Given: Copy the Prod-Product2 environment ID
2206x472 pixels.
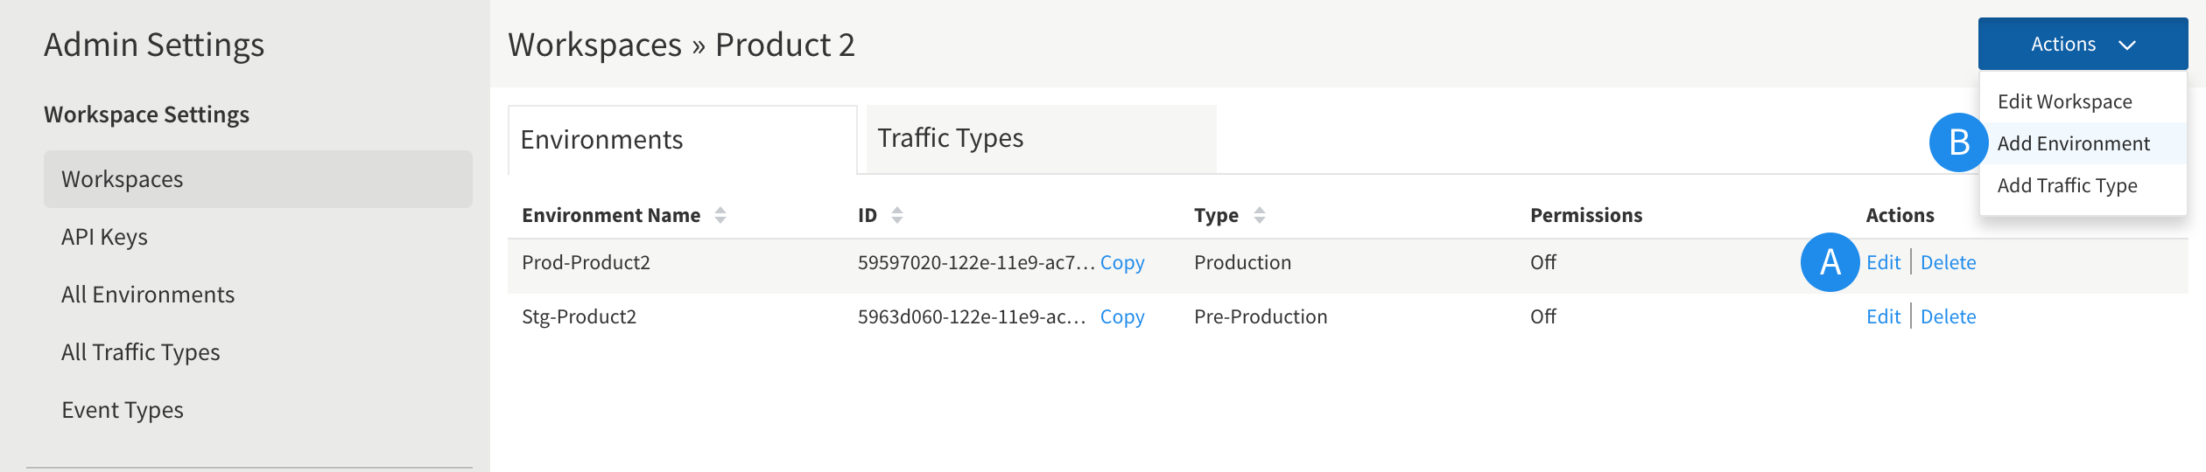Looking at the screenshot, I should 1122,262.
